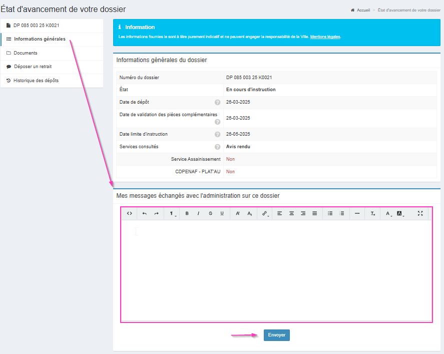Open paragraph format dropdown
Image resolution: width=444 pixels, height=354 pixels.
click(x=172, y=213)
